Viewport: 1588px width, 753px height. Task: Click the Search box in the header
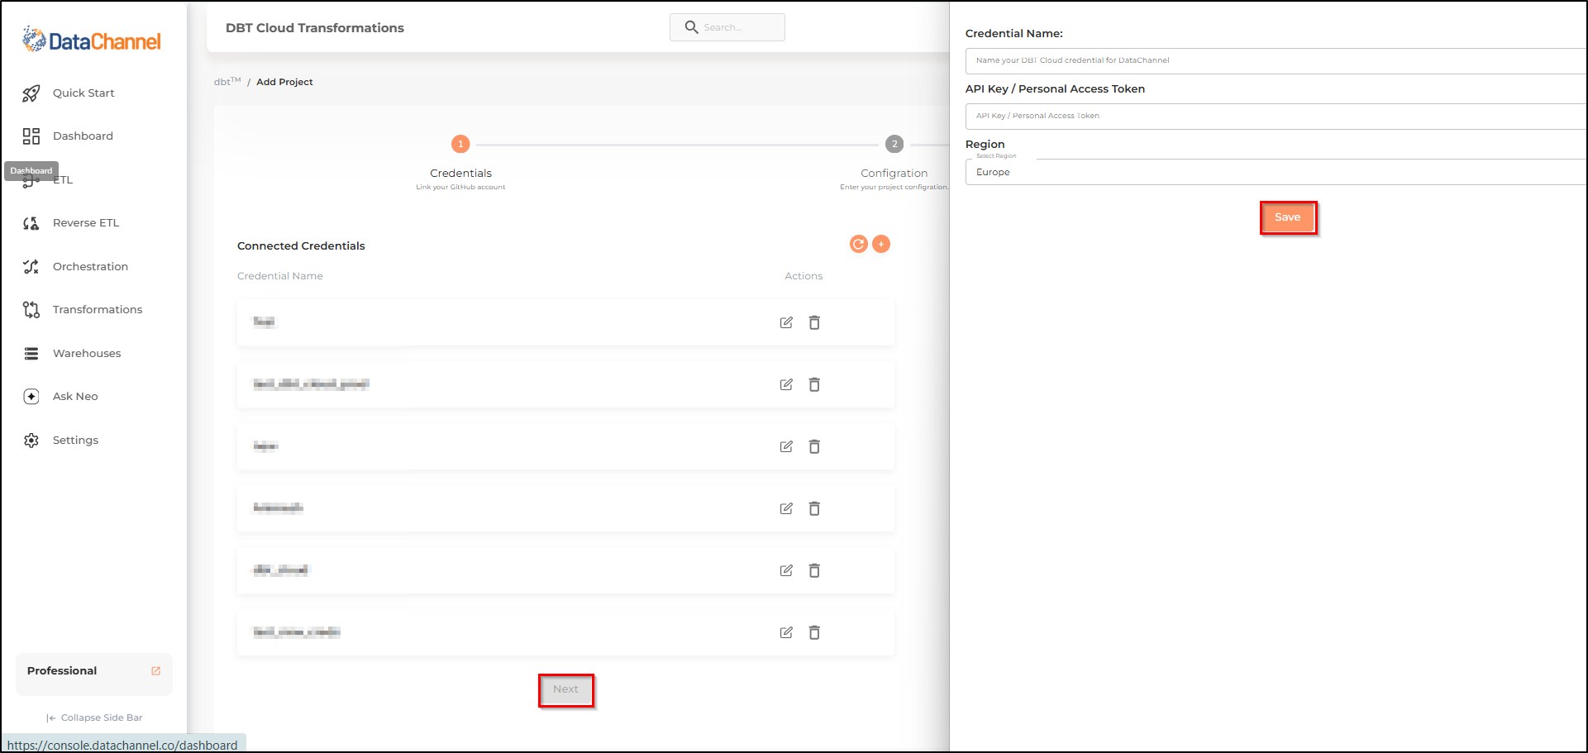(x=727, y=27)
